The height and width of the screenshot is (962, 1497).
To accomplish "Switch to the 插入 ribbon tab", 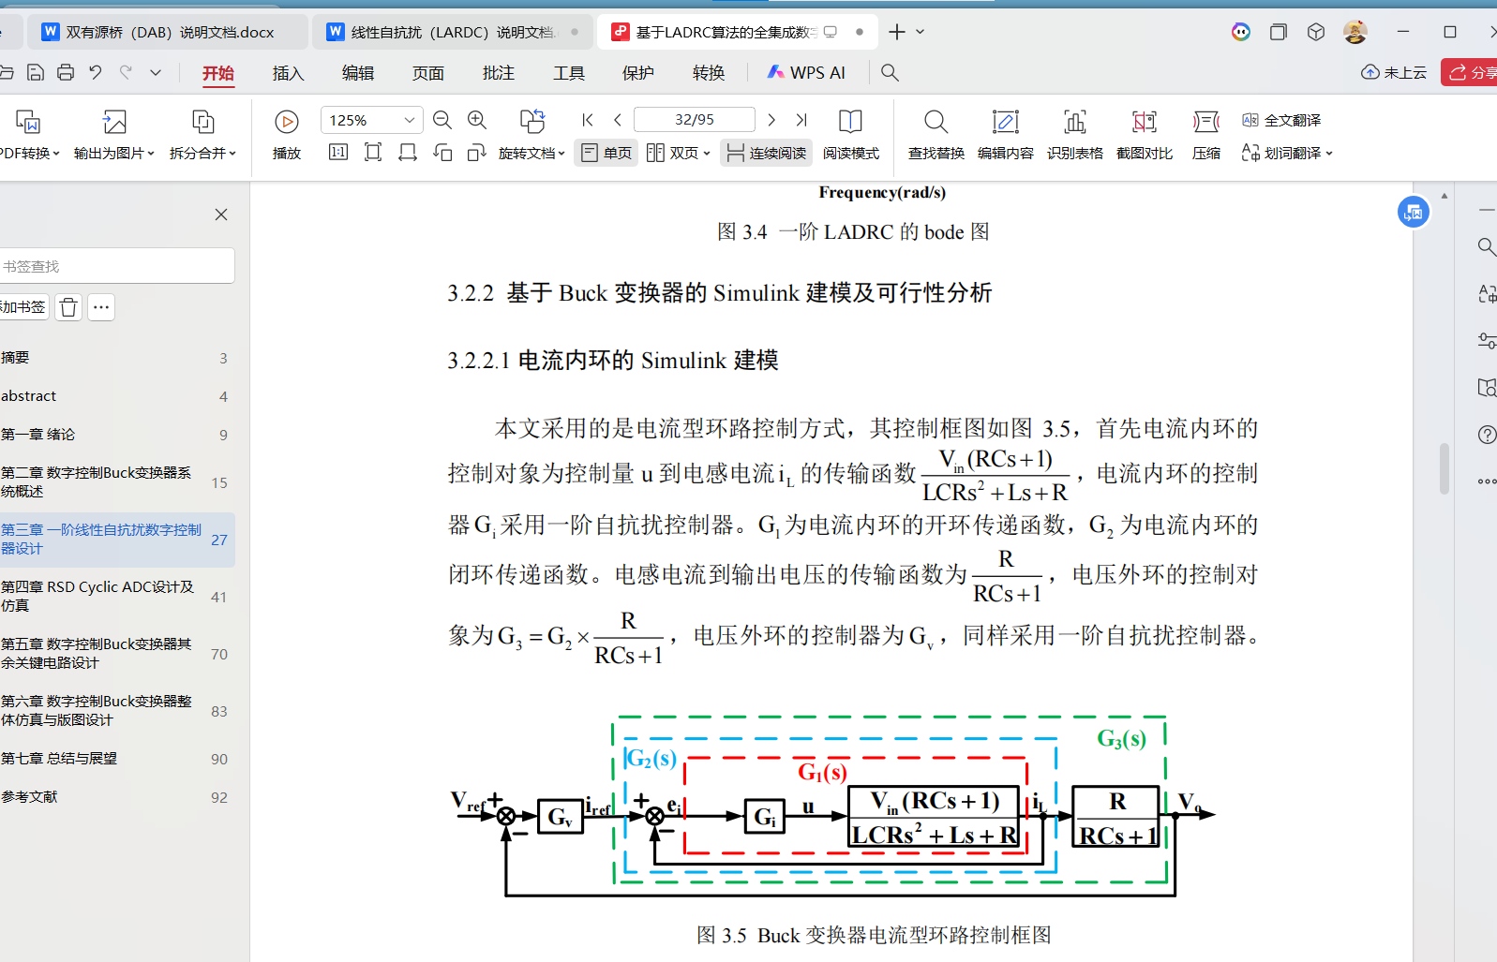I will point(288,73).
